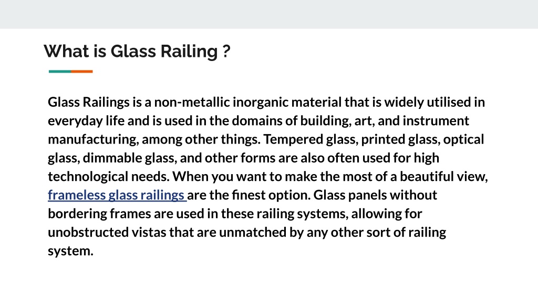Image resolution: width=538 pixels, height=303 pixels.
Task: Click the phrase Glass panels without
Action: click(375, 195)
